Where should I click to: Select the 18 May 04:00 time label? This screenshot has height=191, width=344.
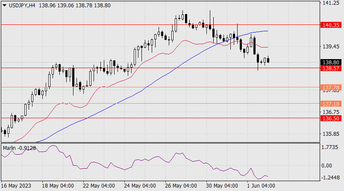pos(58,186)
